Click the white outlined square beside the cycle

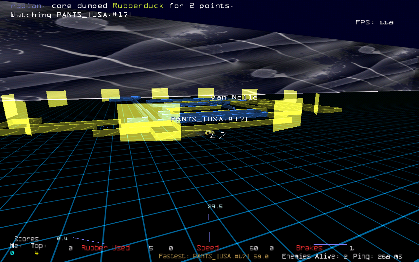pos(219,135)
